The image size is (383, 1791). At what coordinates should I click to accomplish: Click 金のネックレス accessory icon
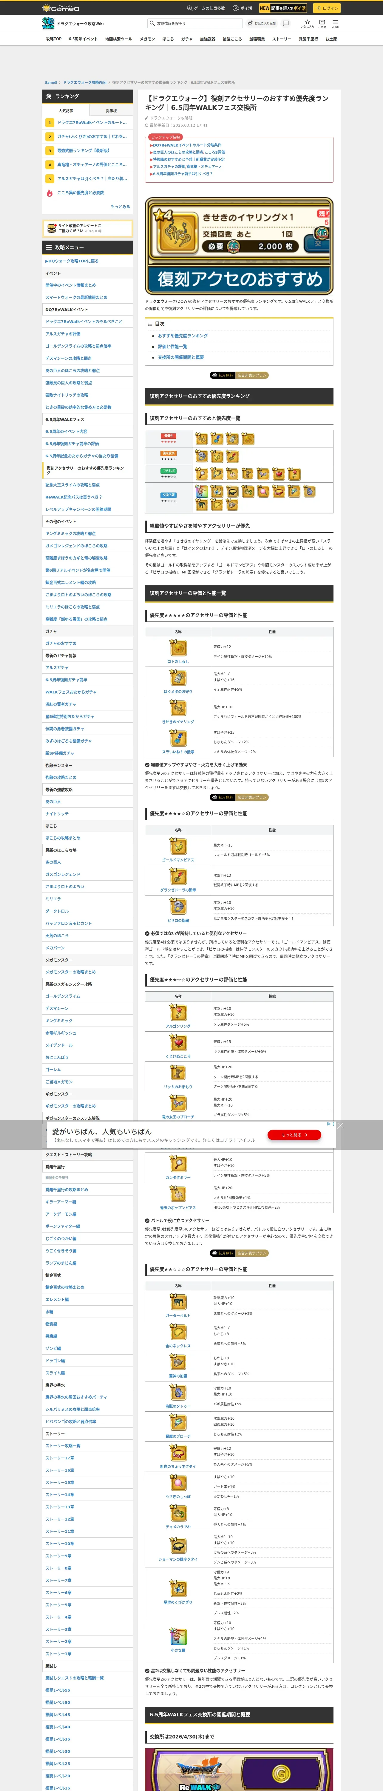[178, 1332]
